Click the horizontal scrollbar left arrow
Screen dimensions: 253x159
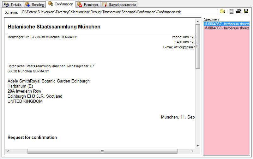(8, 151)
